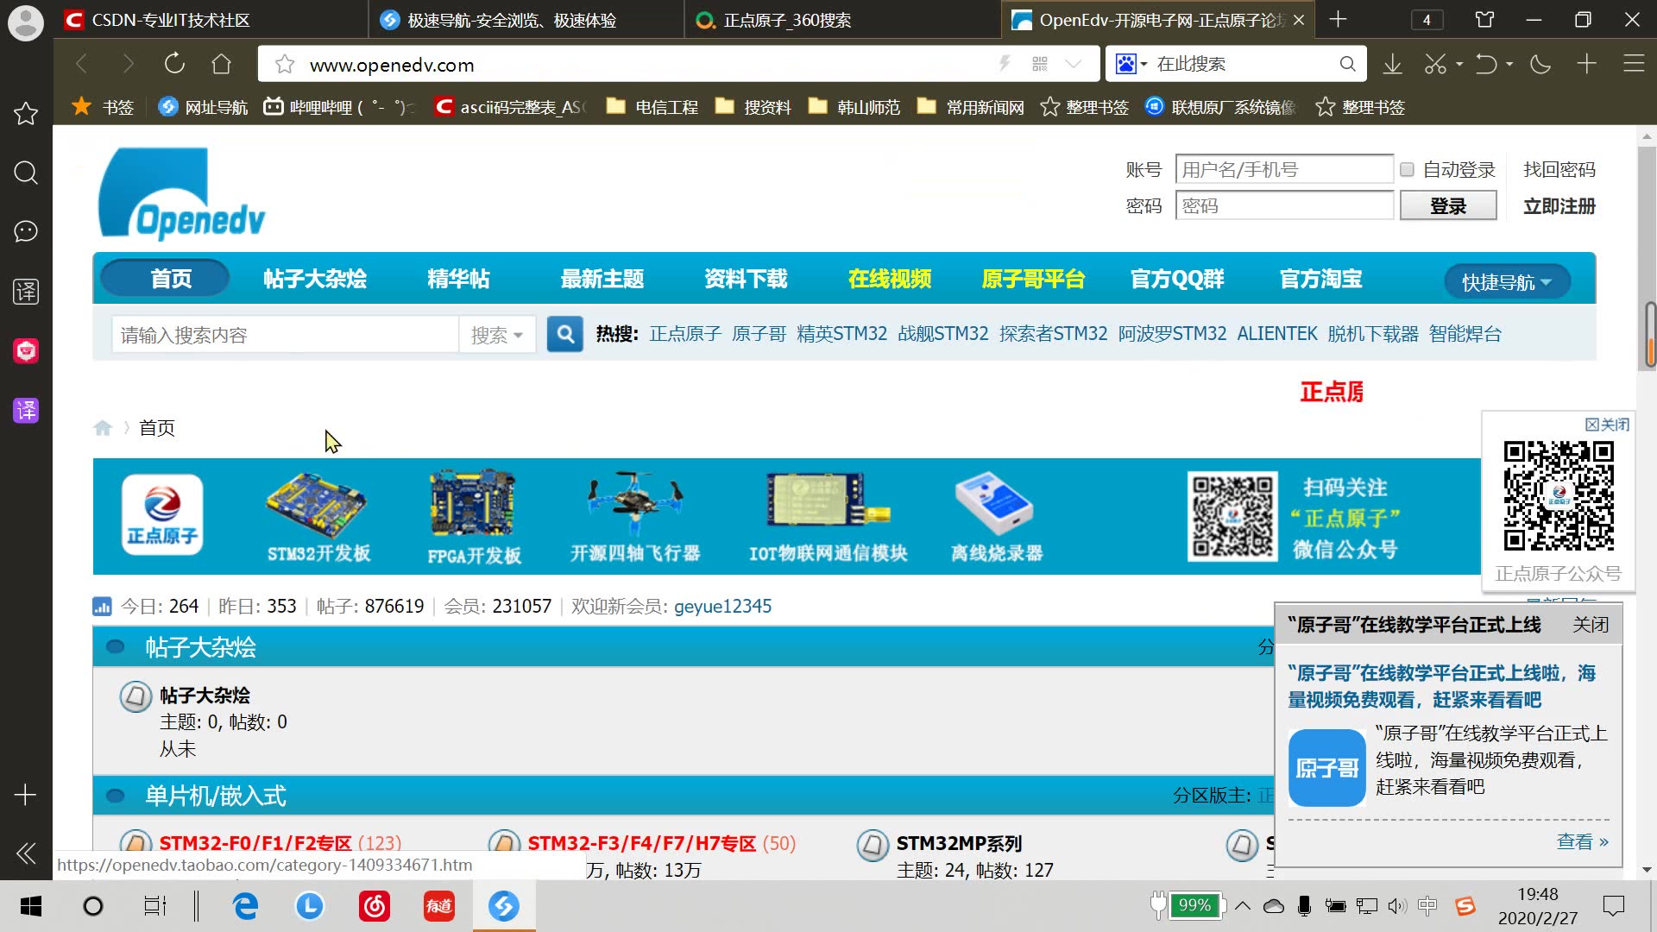Reload the page with the refresh icon
Viewport: 1657px width, 932px height.
[174, 64]
